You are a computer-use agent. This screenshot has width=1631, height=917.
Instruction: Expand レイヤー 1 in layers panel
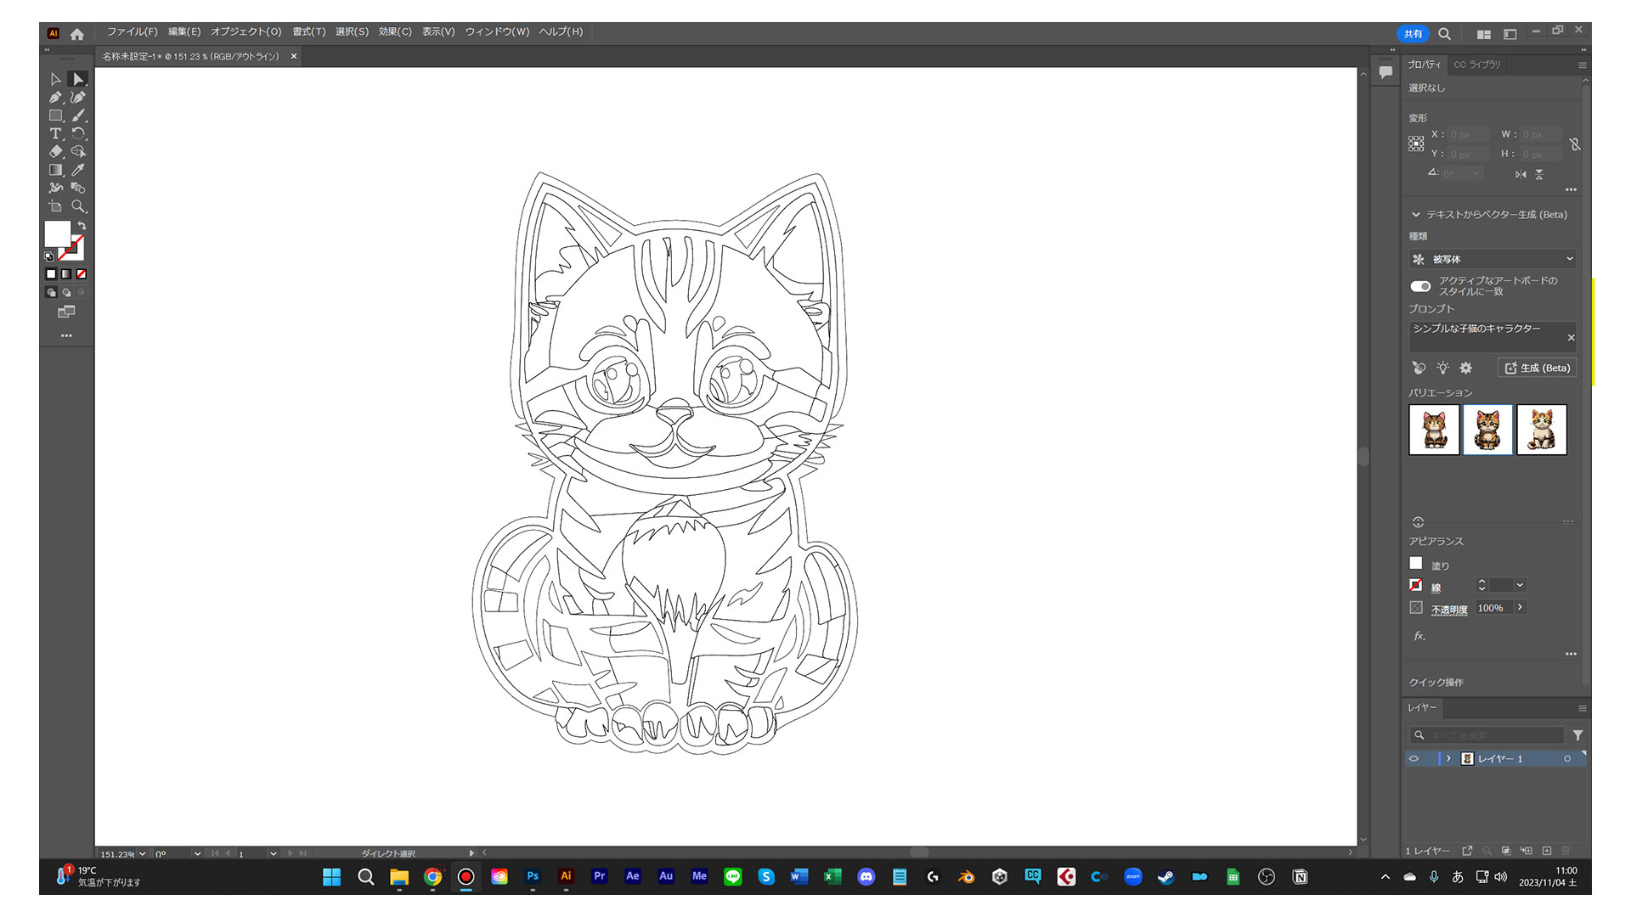(1448, 758)
